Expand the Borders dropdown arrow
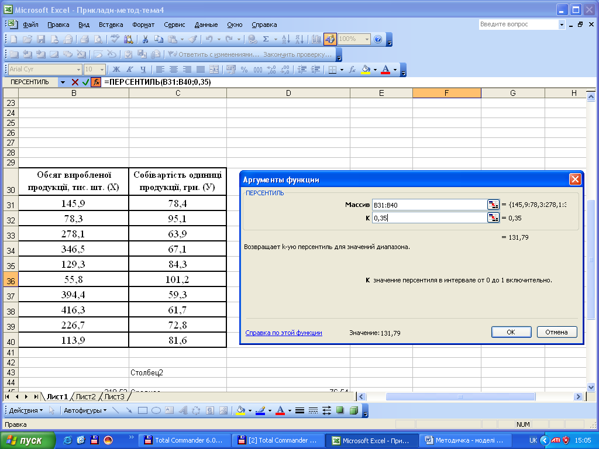The image size is (599, 449). coord(342,70)
